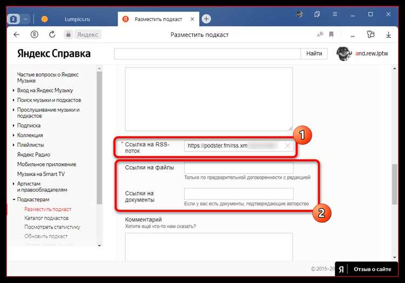Expand Поиск музыки и подкастов section
This screenshot has height=283, width=405.
pos(49,100)
